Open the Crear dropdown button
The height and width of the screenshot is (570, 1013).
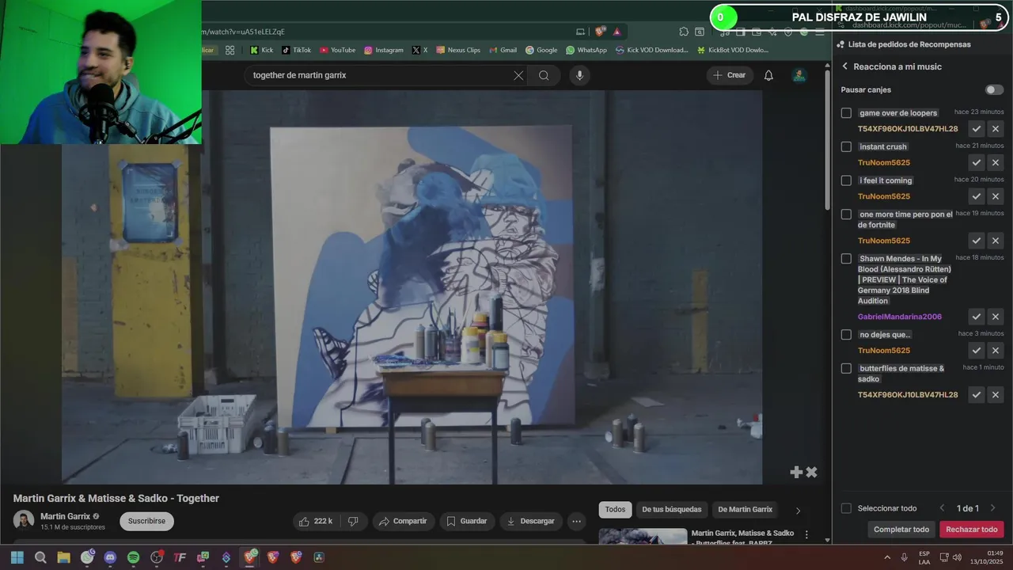(x=729, y=75)
